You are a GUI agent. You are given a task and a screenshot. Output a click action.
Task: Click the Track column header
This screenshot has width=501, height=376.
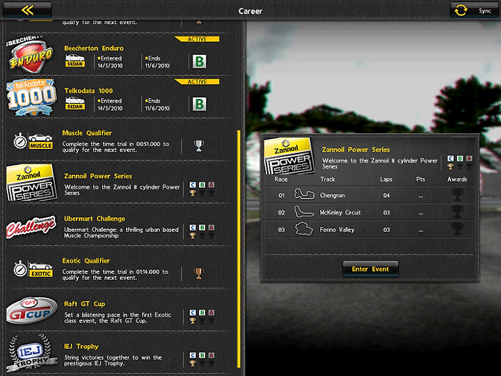pos(328,180)
